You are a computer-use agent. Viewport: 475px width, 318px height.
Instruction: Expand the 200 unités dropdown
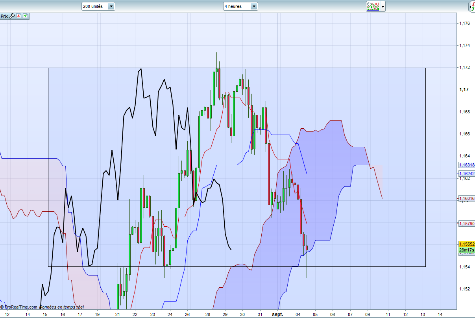pyautogui.click(x=111, y=6)
